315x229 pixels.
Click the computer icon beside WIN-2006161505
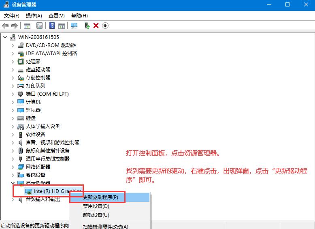pos(13,37)
